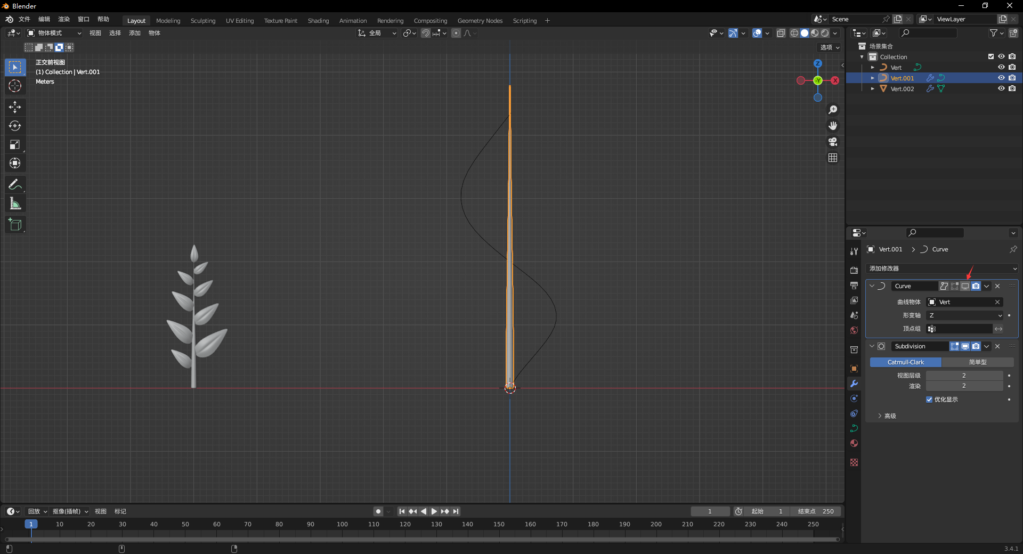Remove the Curve modifier
1023x554 pixels.
(x=997, y=286)
